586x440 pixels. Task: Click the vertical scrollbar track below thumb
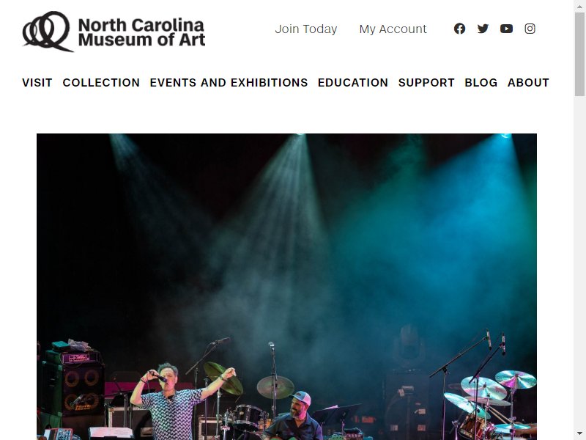click(580, 262)
